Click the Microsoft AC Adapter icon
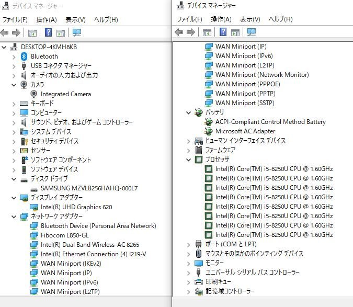 tap(209, 131)
